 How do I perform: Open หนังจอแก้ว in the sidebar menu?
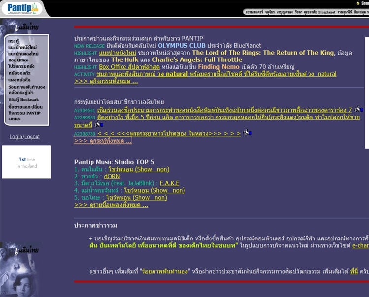(19, 73)
